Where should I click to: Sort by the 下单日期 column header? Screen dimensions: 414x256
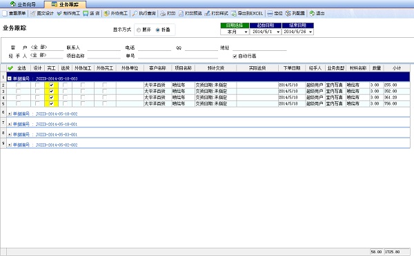pyautogui.click(x=292, y=68)
